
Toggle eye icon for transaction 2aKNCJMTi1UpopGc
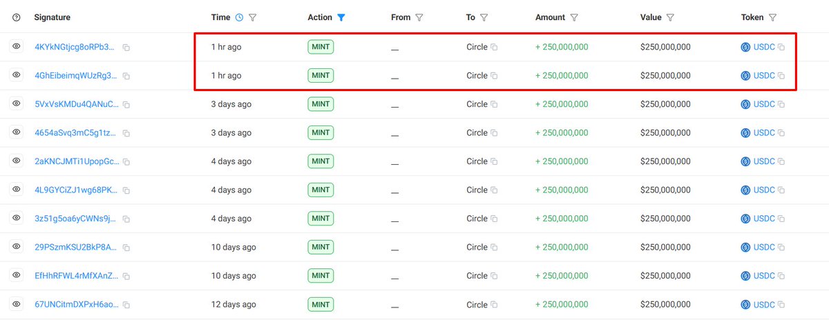(x=17, y=161)
